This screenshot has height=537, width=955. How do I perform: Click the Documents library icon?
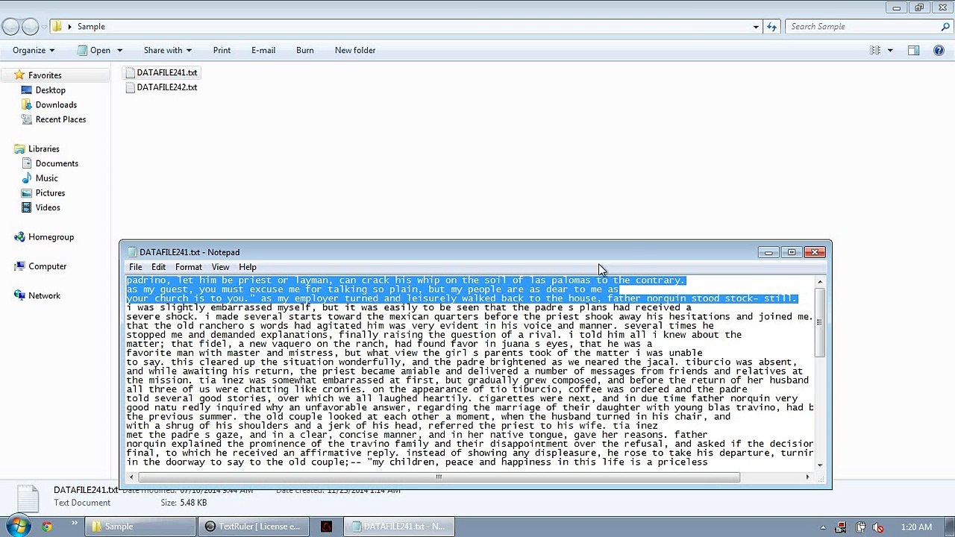pyautogui.click(x=27, y=163)
